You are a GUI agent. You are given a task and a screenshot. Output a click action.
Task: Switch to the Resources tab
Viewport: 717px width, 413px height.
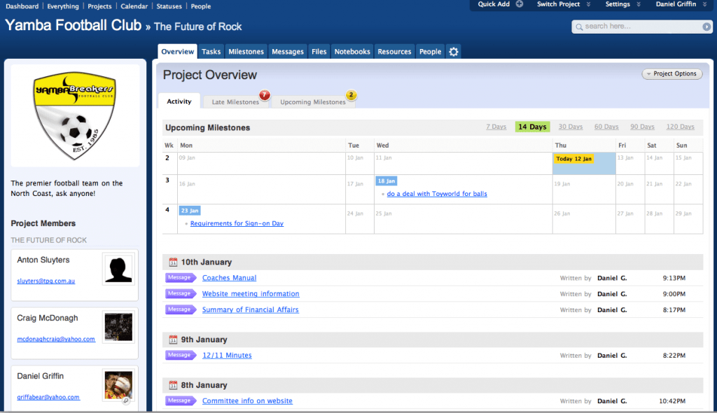point(394,52)
